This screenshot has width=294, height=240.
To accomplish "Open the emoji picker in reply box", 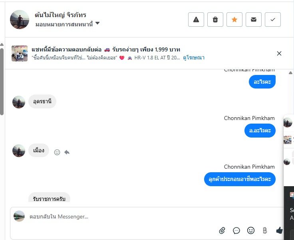I will pyautogui.click(x=250, y=230).
